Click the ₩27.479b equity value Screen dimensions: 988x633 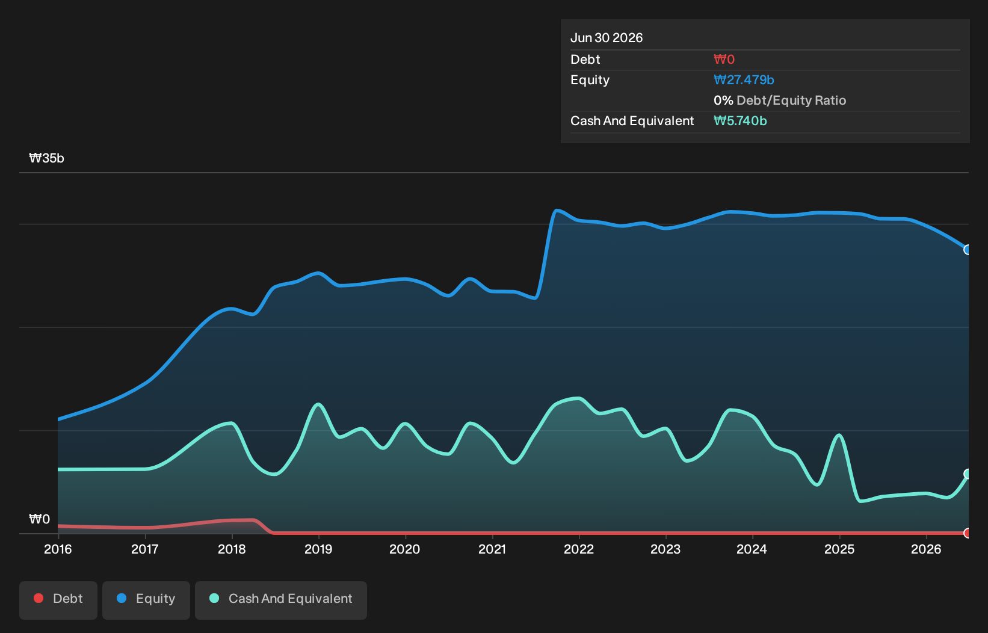pyautogui.click(x=744, y=80)
